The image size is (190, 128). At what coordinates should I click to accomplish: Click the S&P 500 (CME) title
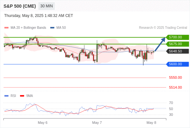point(20,6)
